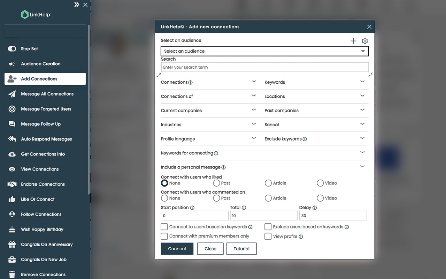Click info icon next to Start position
Screen dimensions: 446x279
pyautogui.click(x=192, y=208)
